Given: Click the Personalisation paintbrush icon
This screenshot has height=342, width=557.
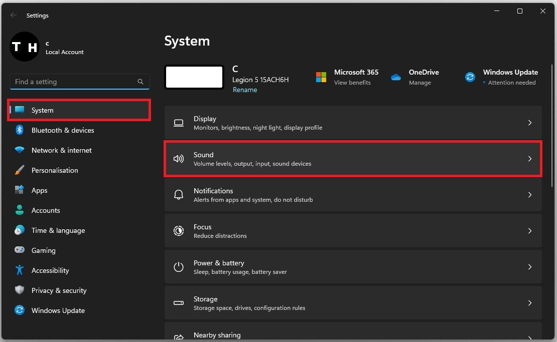Looking at the screenshot, I should tap(20, 170).
